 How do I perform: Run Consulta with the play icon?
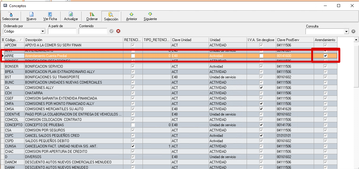[x=353, y=31]
